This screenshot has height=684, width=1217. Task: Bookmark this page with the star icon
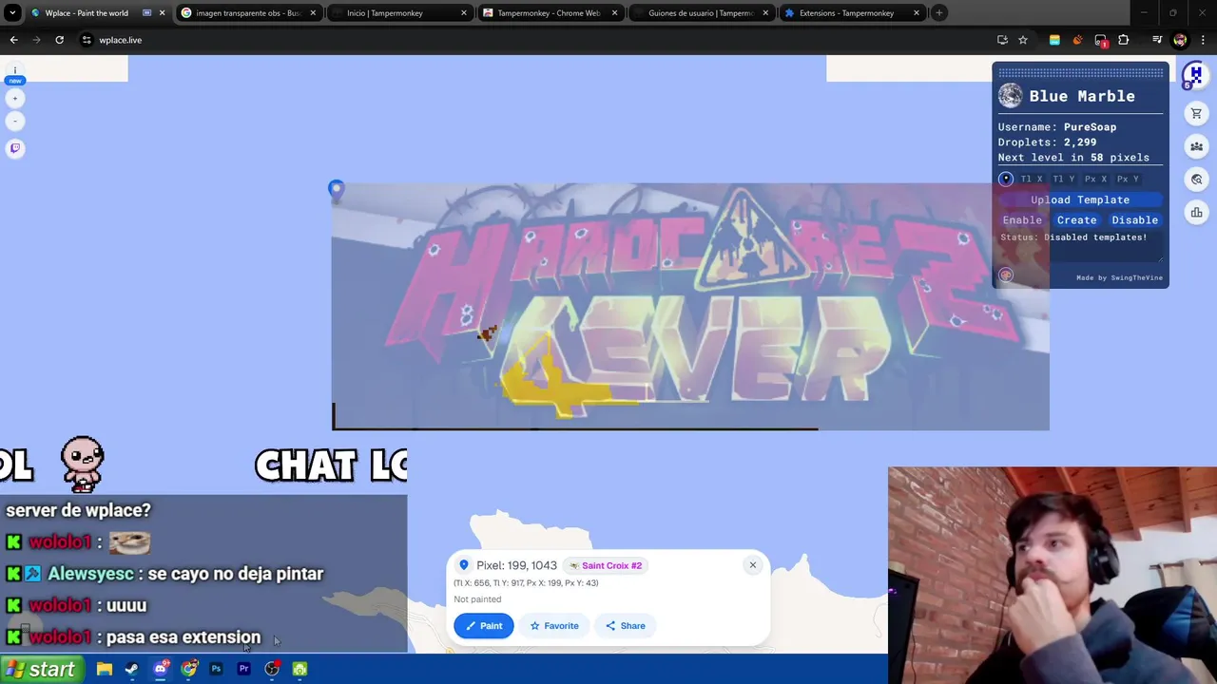[1023, 40]
